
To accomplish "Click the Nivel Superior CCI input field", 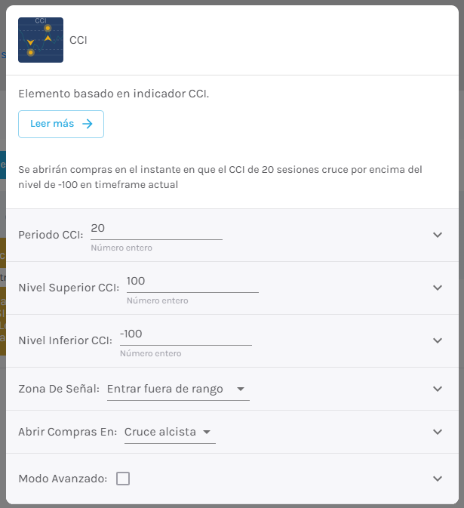I will (x=192, y=283).
